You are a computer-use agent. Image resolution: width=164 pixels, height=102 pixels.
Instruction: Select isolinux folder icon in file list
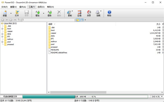click(49, 41)
